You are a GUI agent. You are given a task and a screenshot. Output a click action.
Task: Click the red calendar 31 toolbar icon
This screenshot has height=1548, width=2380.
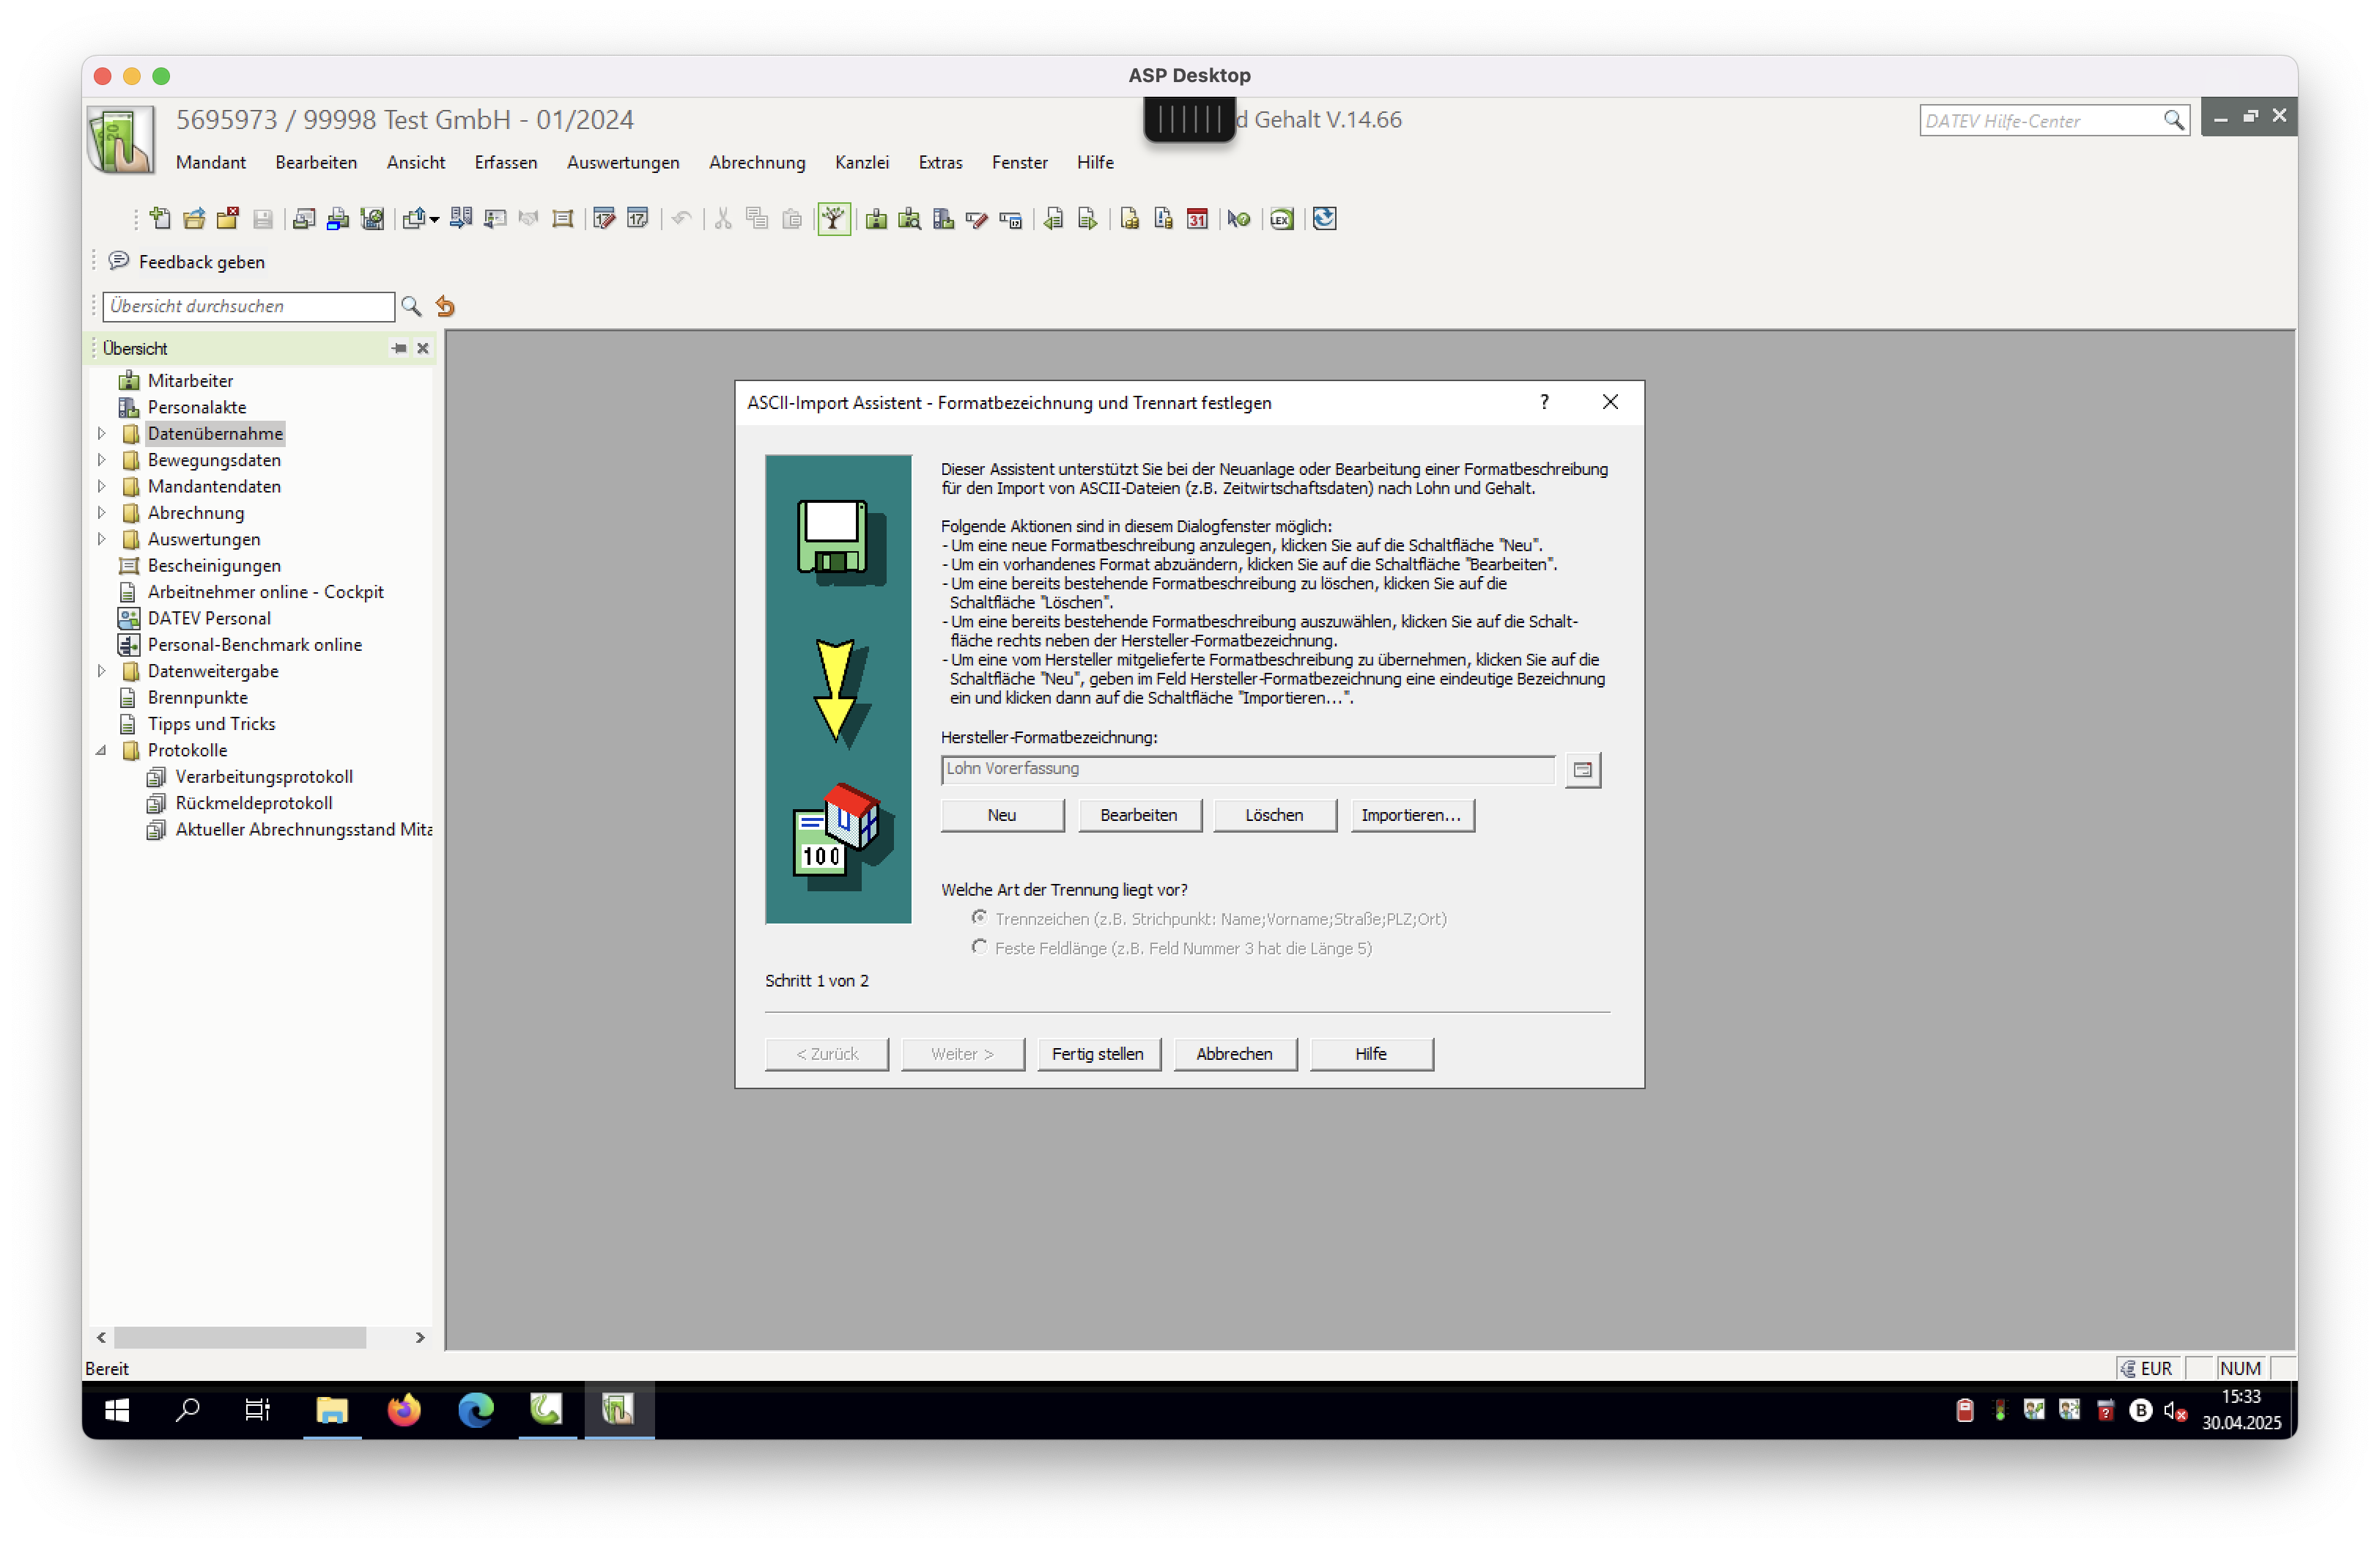1197,219
